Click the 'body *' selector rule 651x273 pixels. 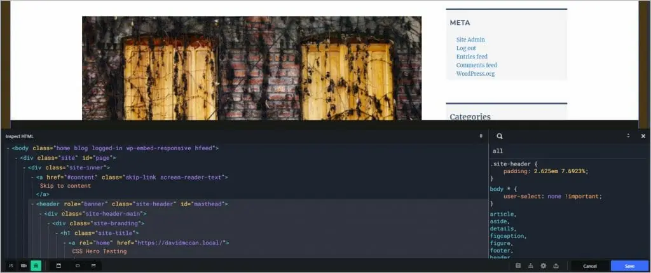(x=504, y=189)
